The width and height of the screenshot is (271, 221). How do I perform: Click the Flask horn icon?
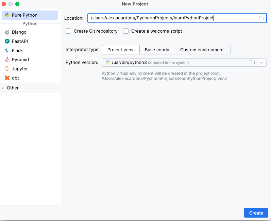(7, 50)
